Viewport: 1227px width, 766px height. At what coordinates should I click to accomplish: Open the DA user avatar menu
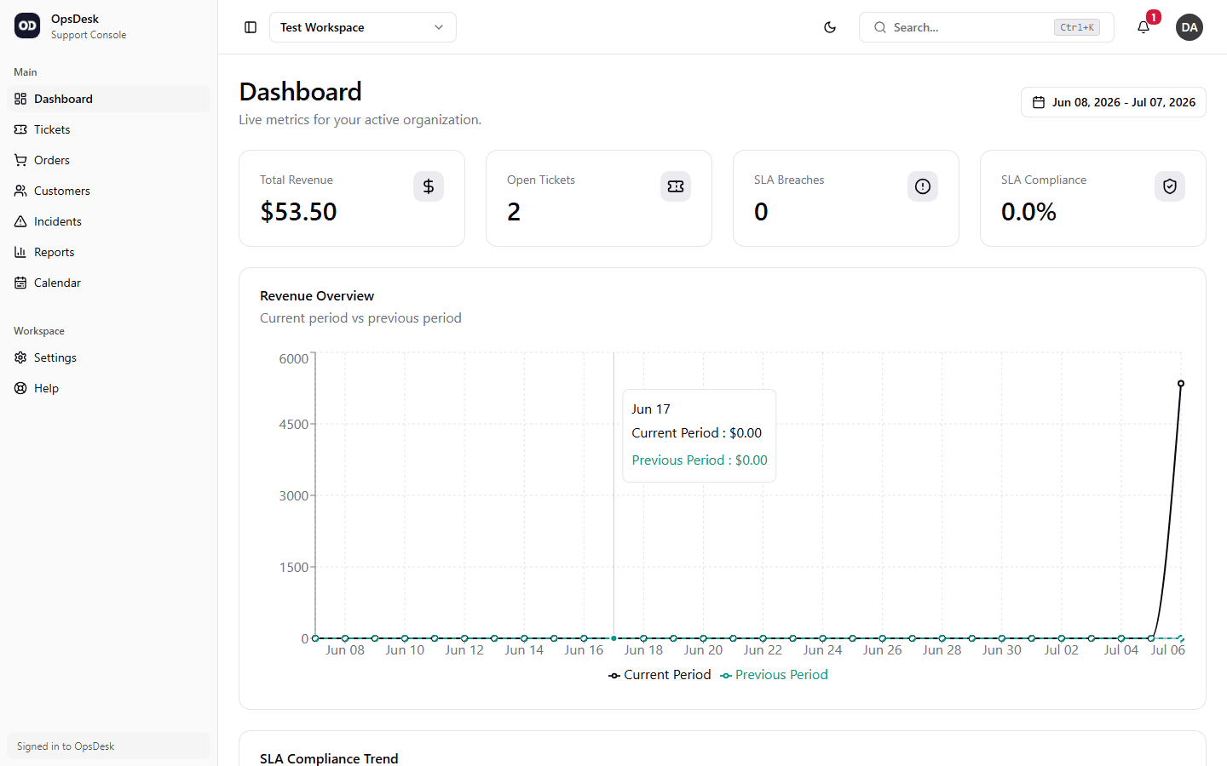pos(1190,27)
